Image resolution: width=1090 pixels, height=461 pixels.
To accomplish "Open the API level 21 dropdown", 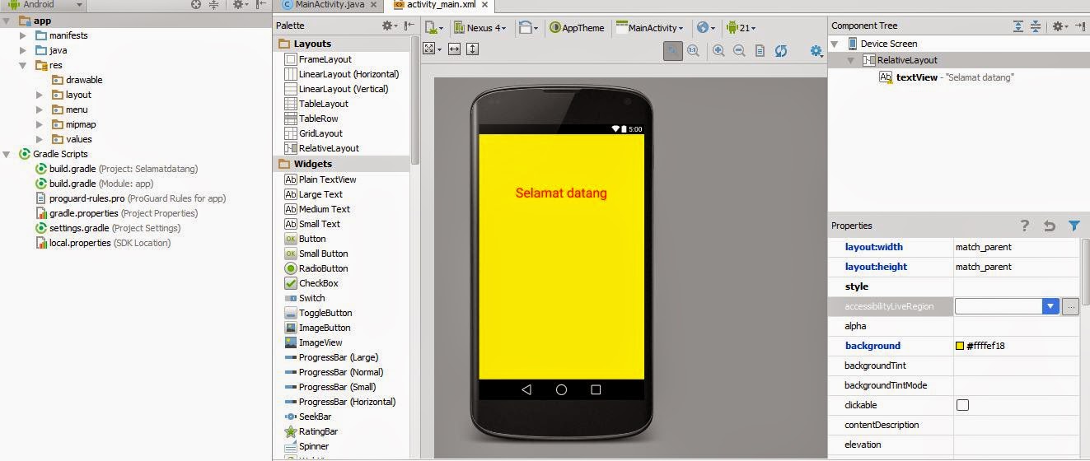I will (x=741, y=27).
